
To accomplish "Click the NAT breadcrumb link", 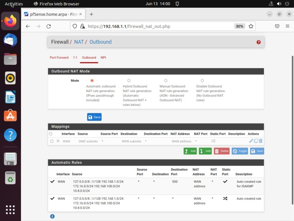I will (x=79, y=42).
